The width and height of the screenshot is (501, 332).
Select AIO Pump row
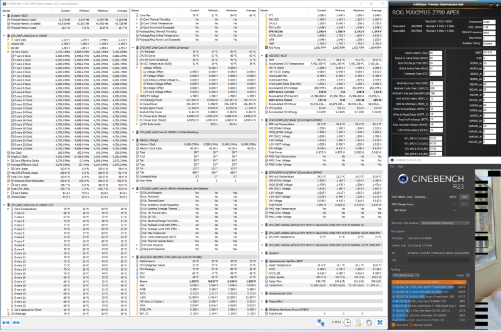(323, 48)
